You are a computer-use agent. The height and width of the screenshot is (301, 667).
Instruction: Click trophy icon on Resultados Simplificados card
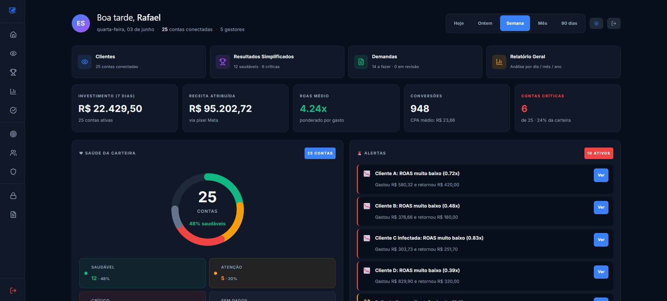tap(223, 62)
